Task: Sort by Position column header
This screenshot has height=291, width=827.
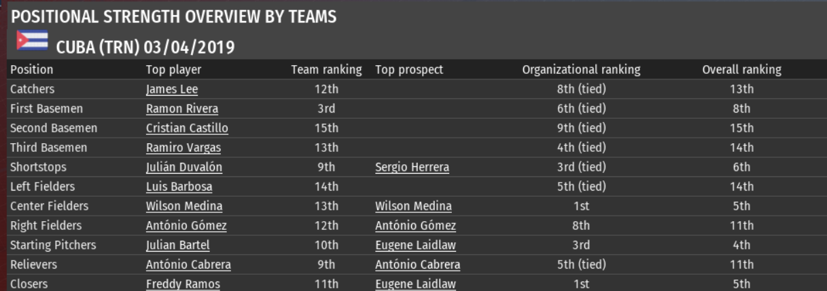Action: (31, 70)
